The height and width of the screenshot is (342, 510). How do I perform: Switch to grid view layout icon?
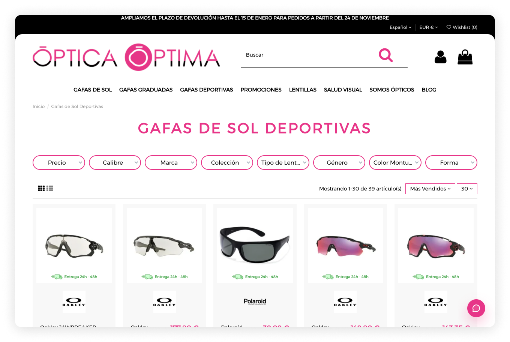[41, 188]
